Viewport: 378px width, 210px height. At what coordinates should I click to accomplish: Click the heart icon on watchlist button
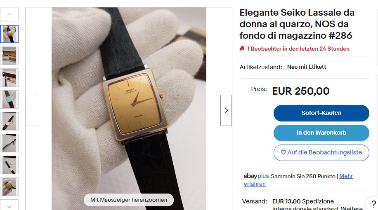tap(283, 152)
